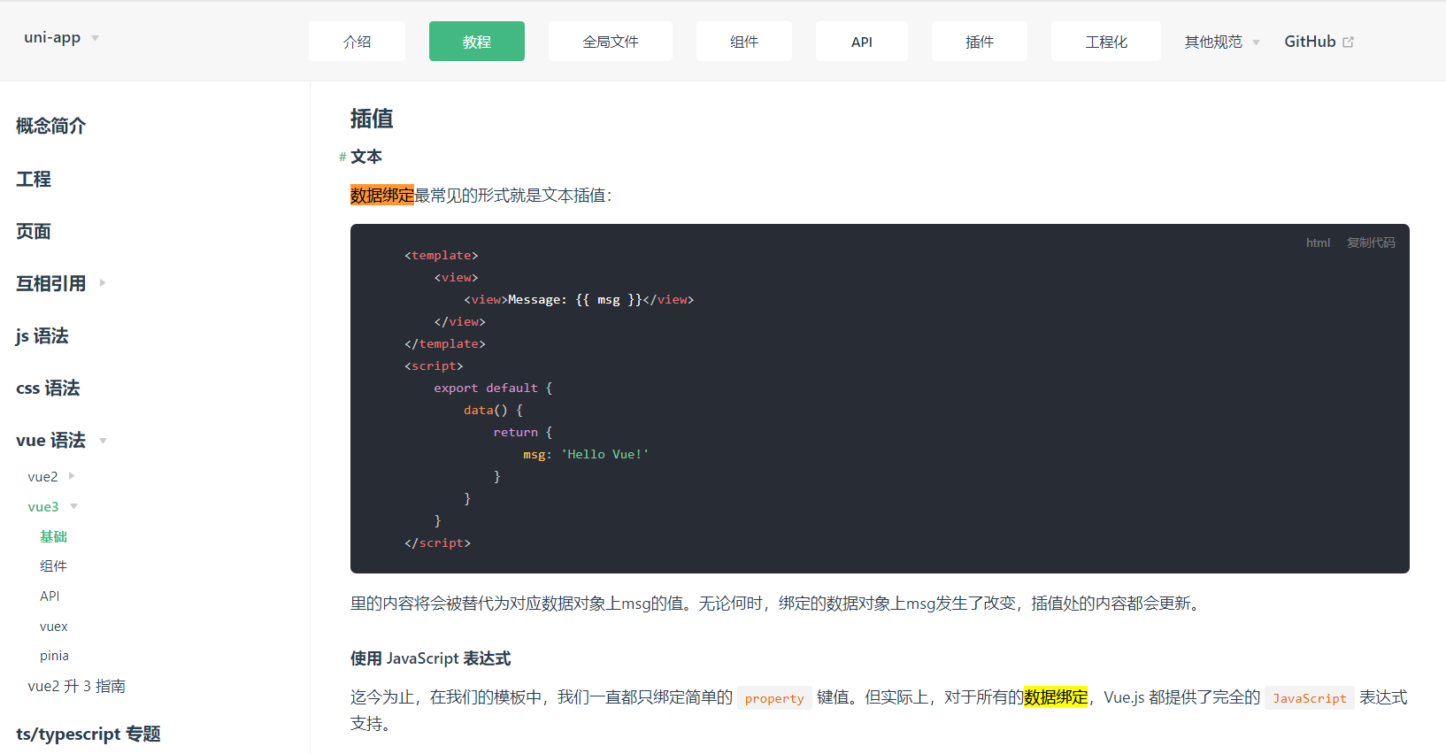
Task: Open vue2 升 3 指南 page
Action: [x=77, y=686]
